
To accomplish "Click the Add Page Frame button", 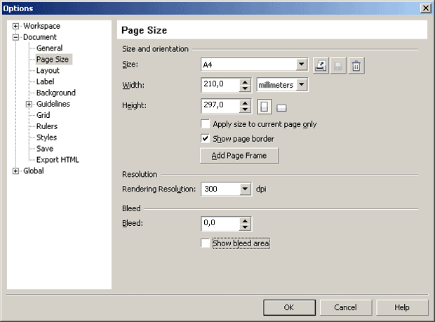I will 239,156.
